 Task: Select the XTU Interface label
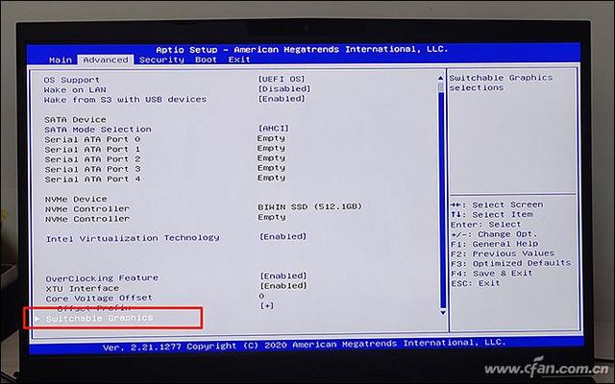[x=83, y=288]
